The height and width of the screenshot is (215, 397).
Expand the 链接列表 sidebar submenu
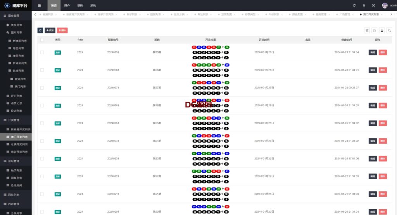click(18, 71)
